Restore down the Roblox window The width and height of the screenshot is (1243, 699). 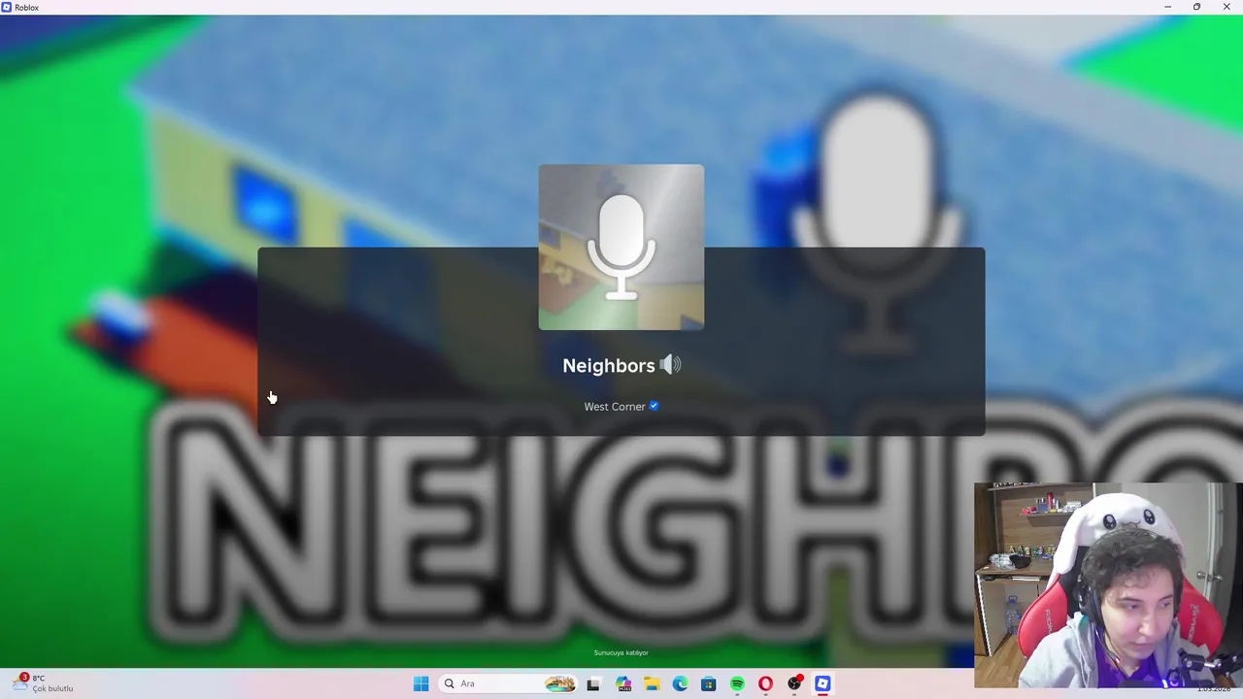pyautogui.click(x=1196, y=7)
